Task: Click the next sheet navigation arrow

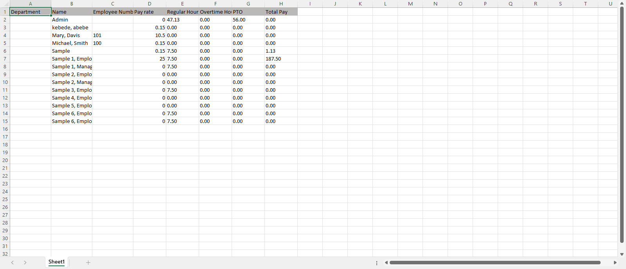Action: coord(25,262)
